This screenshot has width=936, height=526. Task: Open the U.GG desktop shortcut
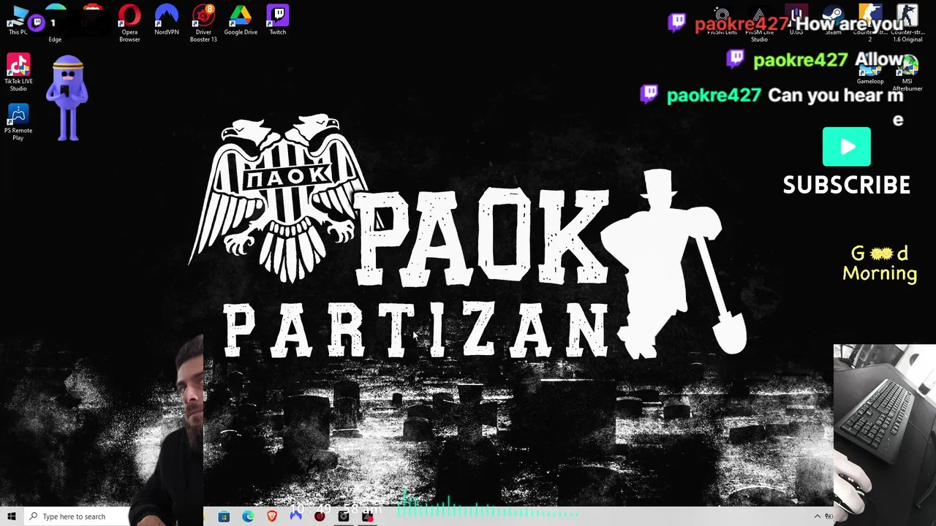click(796, 20)
